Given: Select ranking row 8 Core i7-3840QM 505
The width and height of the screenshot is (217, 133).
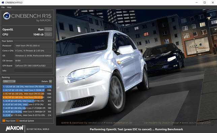Looking at the screenshot, I should [x=27, y=112].
